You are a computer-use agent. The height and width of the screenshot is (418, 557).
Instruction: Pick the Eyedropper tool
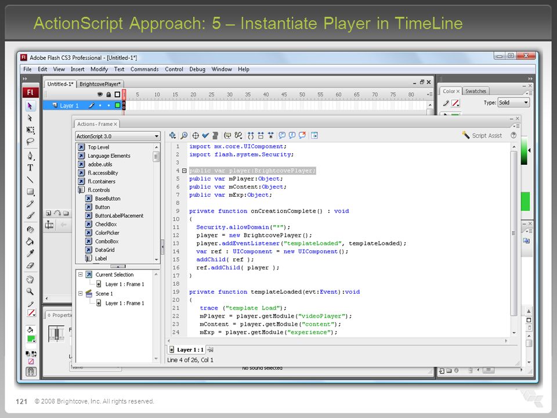(x=30, y=254)
